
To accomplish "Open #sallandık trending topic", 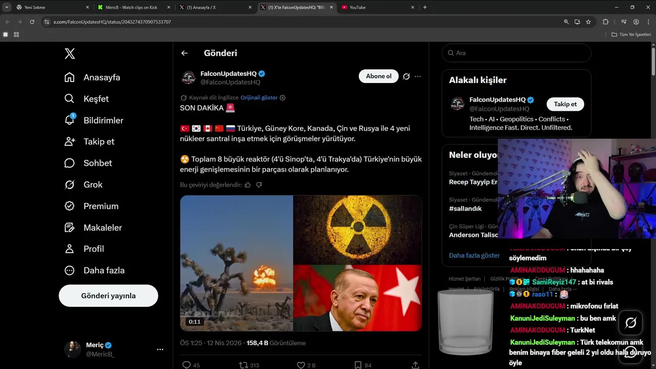I will 465,209.
